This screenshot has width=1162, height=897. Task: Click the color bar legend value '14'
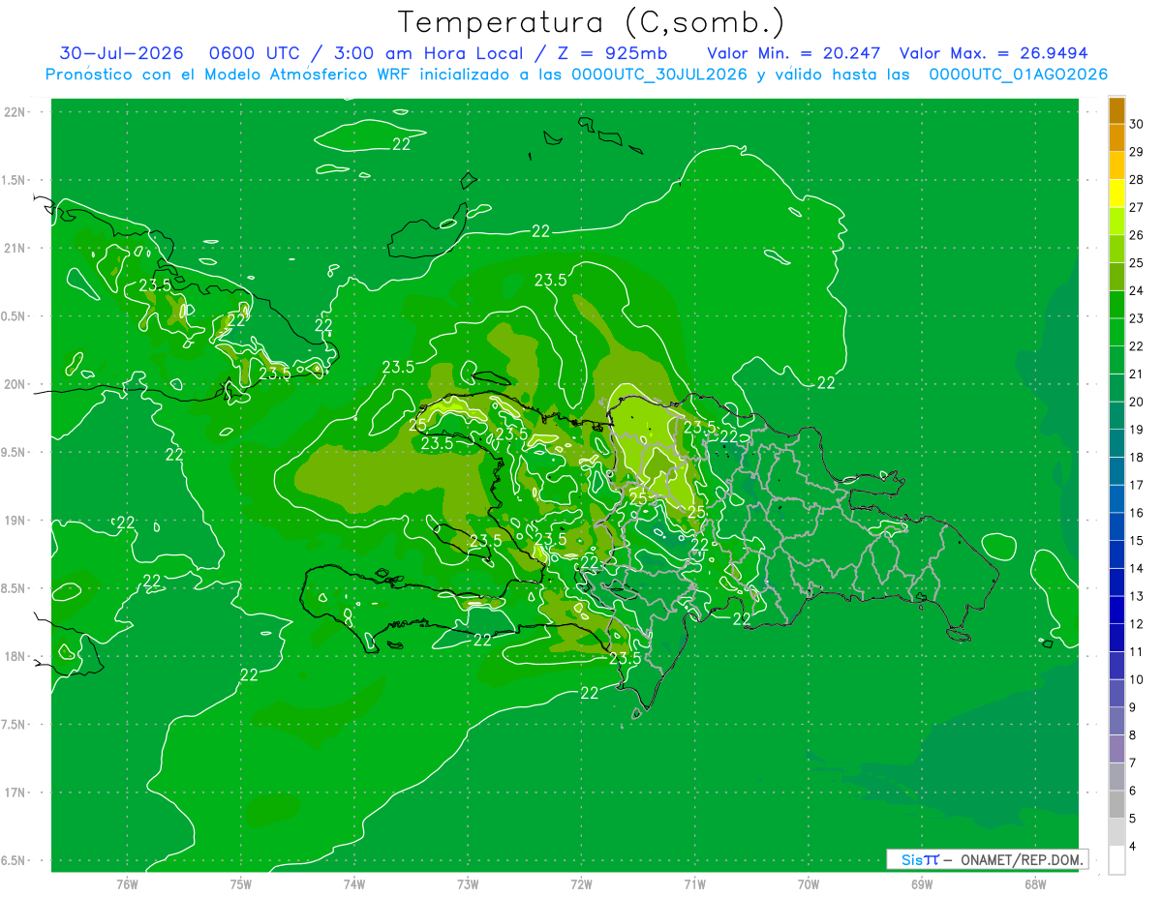pos(1136,568)
